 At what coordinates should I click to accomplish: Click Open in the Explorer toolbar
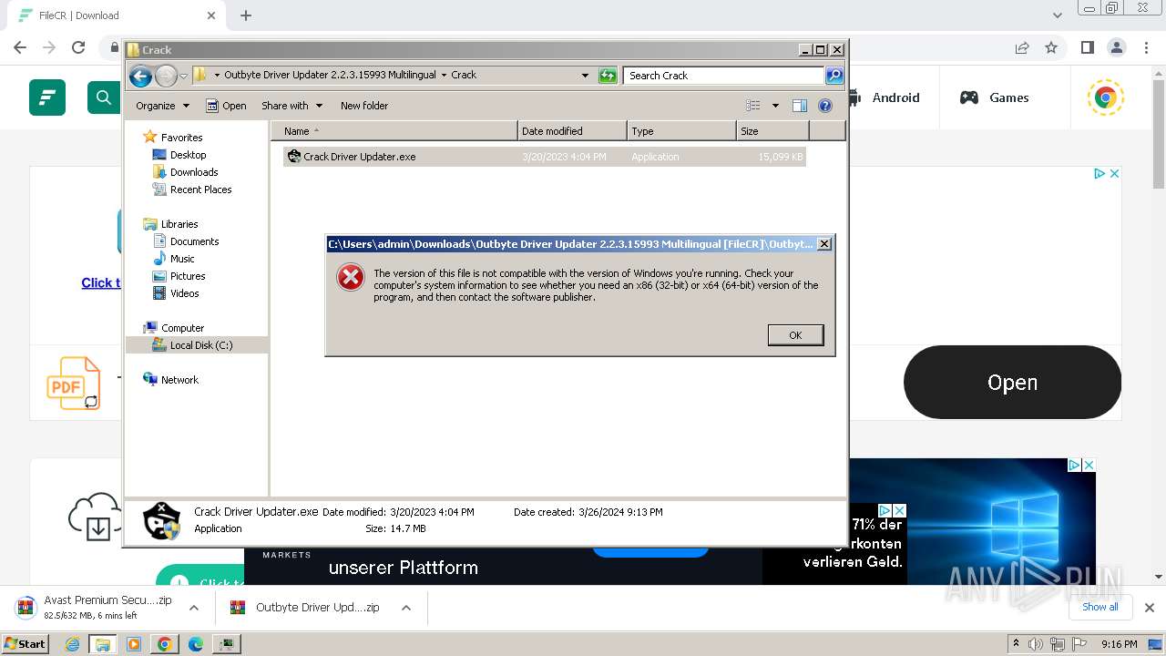click(x=226, y=106)
